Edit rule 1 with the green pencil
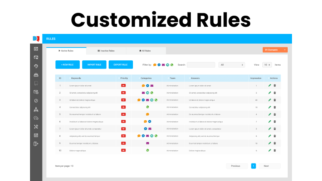 coord(270,86)
